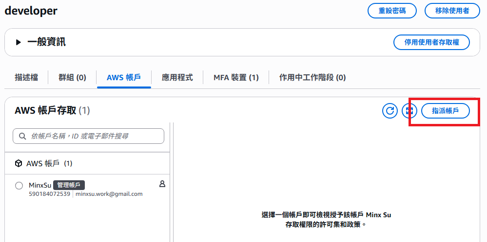Viewport: 487px width, 242px height.
Task: Click the developer page title
Action: (x=31, y=11)
